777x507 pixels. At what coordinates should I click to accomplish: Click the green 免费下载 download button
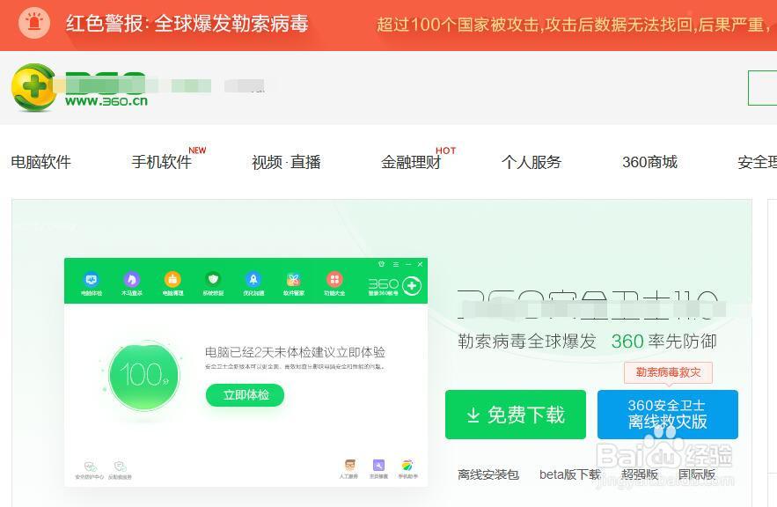[515, 414]
